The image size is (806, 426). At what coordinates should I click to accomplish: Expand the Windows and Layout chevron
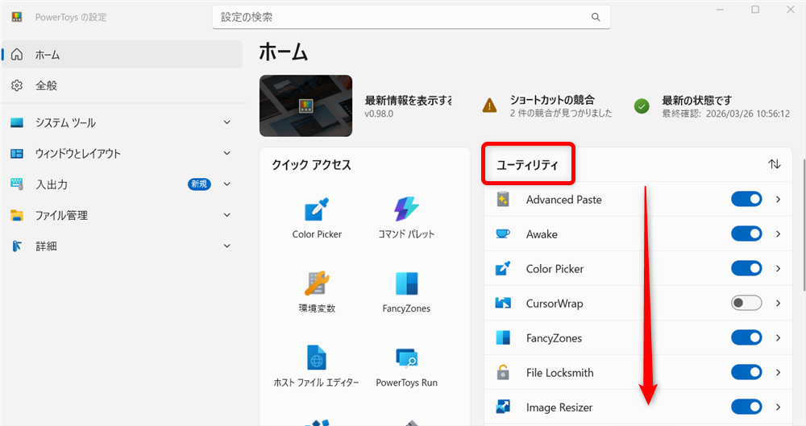pos(226,153)
